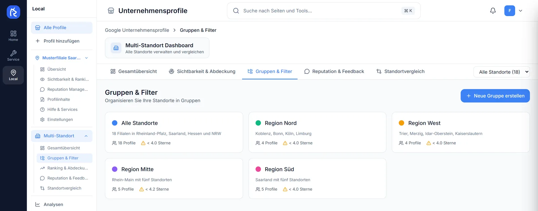Open the Reputation & Feedback tab
The image size is (538, 211).
click(x=334, y=71)
